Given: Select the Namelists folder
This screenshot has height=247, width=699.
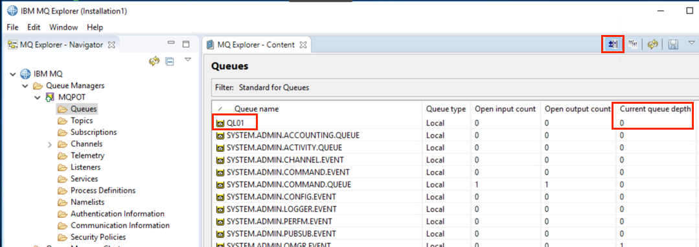Looking at the screenshot, I should 88,202.
